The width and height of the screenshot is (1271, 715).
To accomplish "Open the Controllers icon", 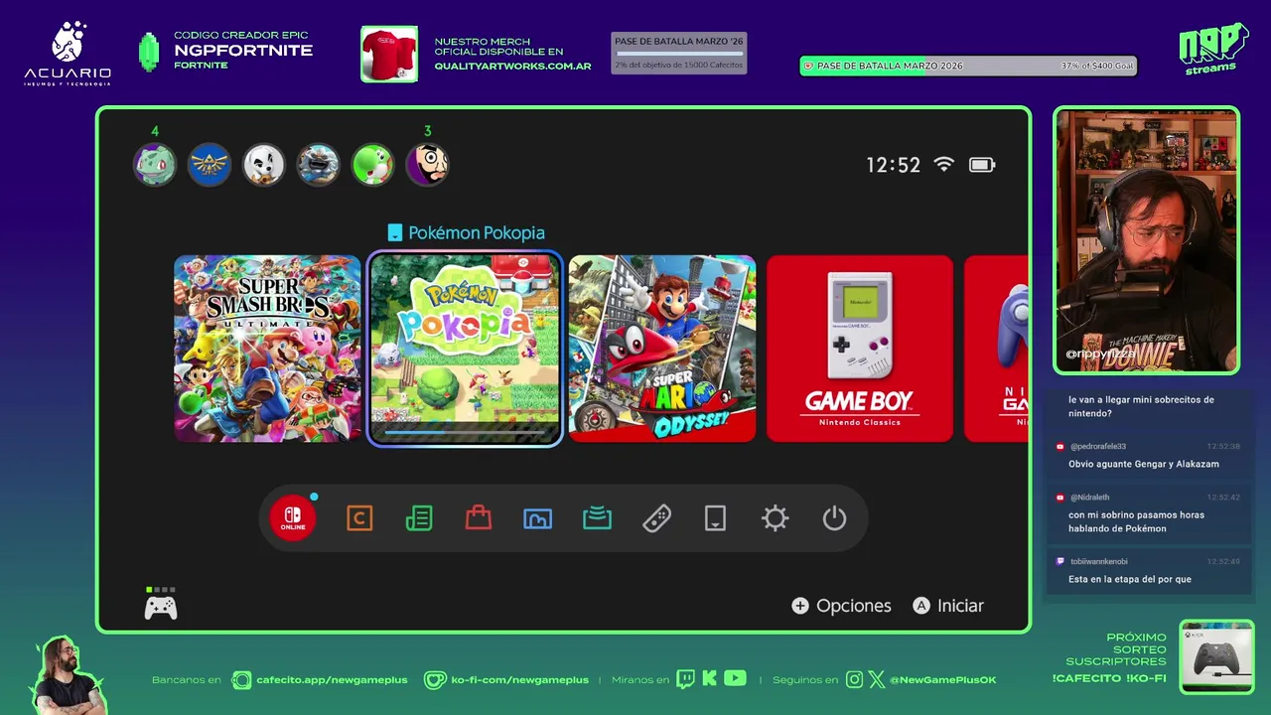I will coord(656,518).
